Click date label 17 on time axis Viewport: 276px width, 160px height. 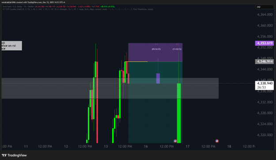tap(188, 146)
